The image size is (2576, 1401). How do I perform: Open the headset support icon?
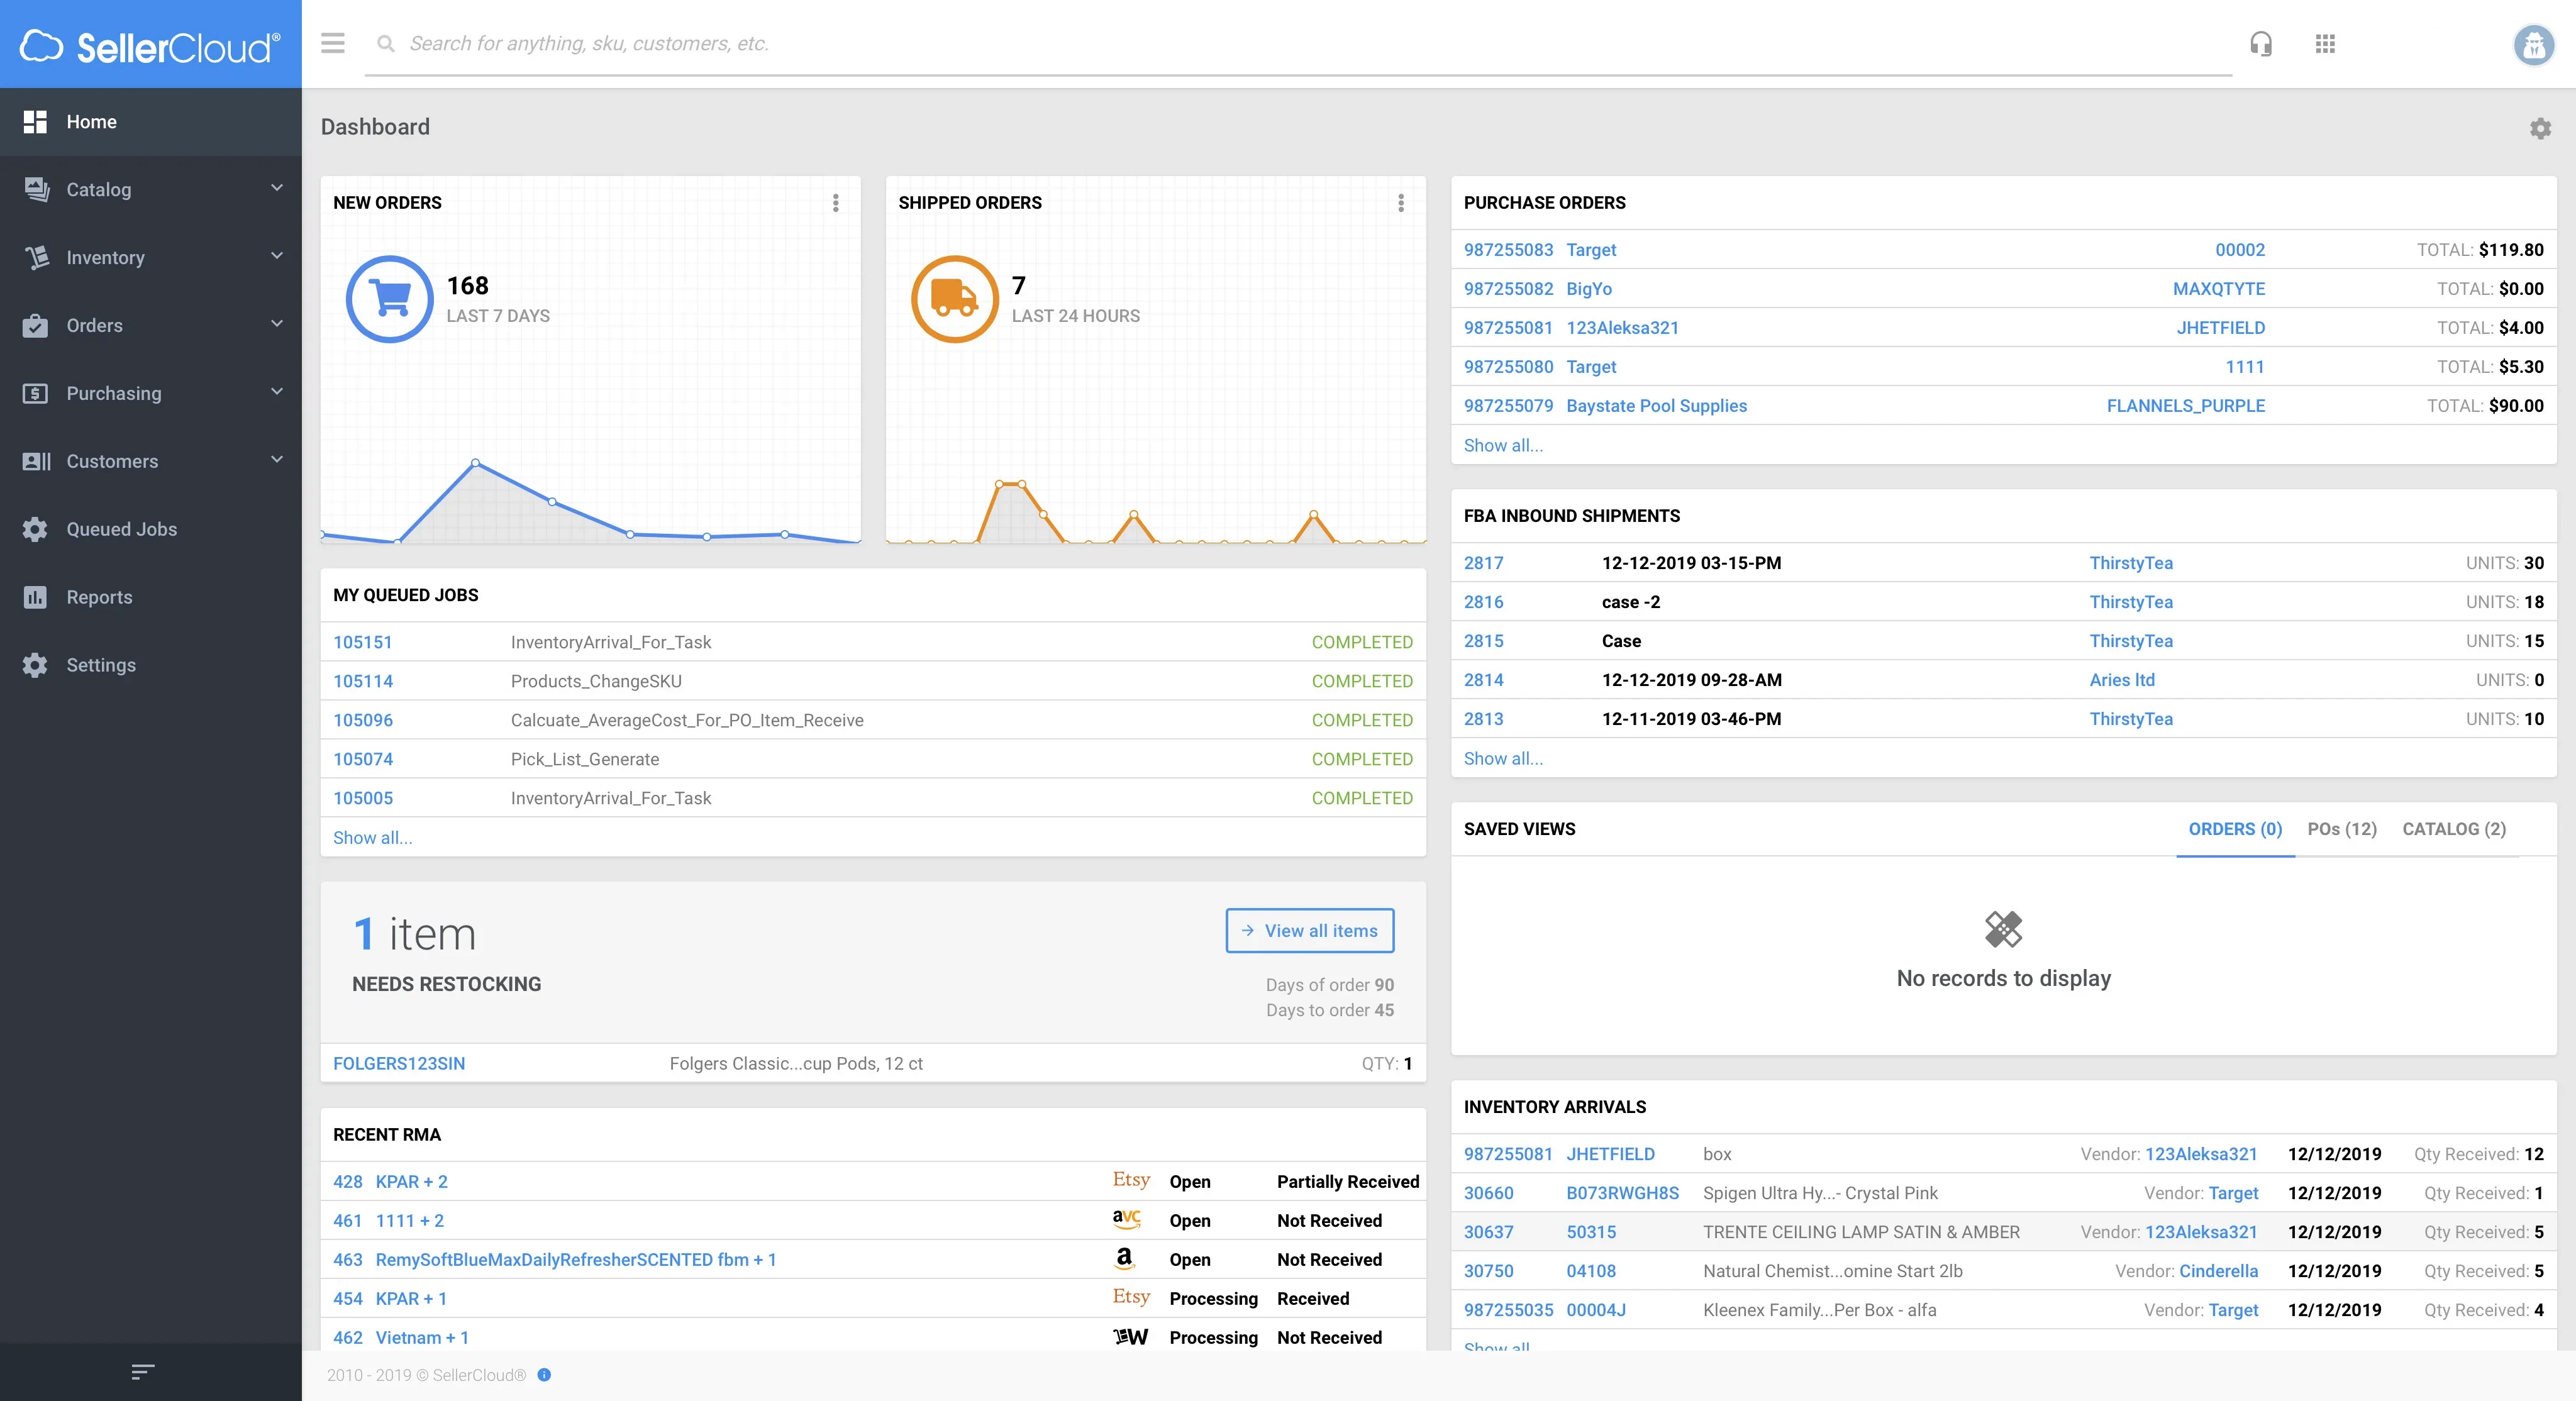[x=2260, y=44]
